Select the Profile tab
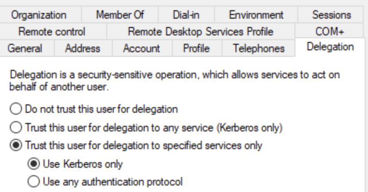 (x=196, y=48)
